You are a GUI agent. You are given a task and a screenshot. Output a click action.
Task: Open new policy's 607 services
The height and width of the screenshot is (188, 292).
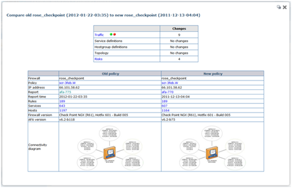(x=164, y=106)
